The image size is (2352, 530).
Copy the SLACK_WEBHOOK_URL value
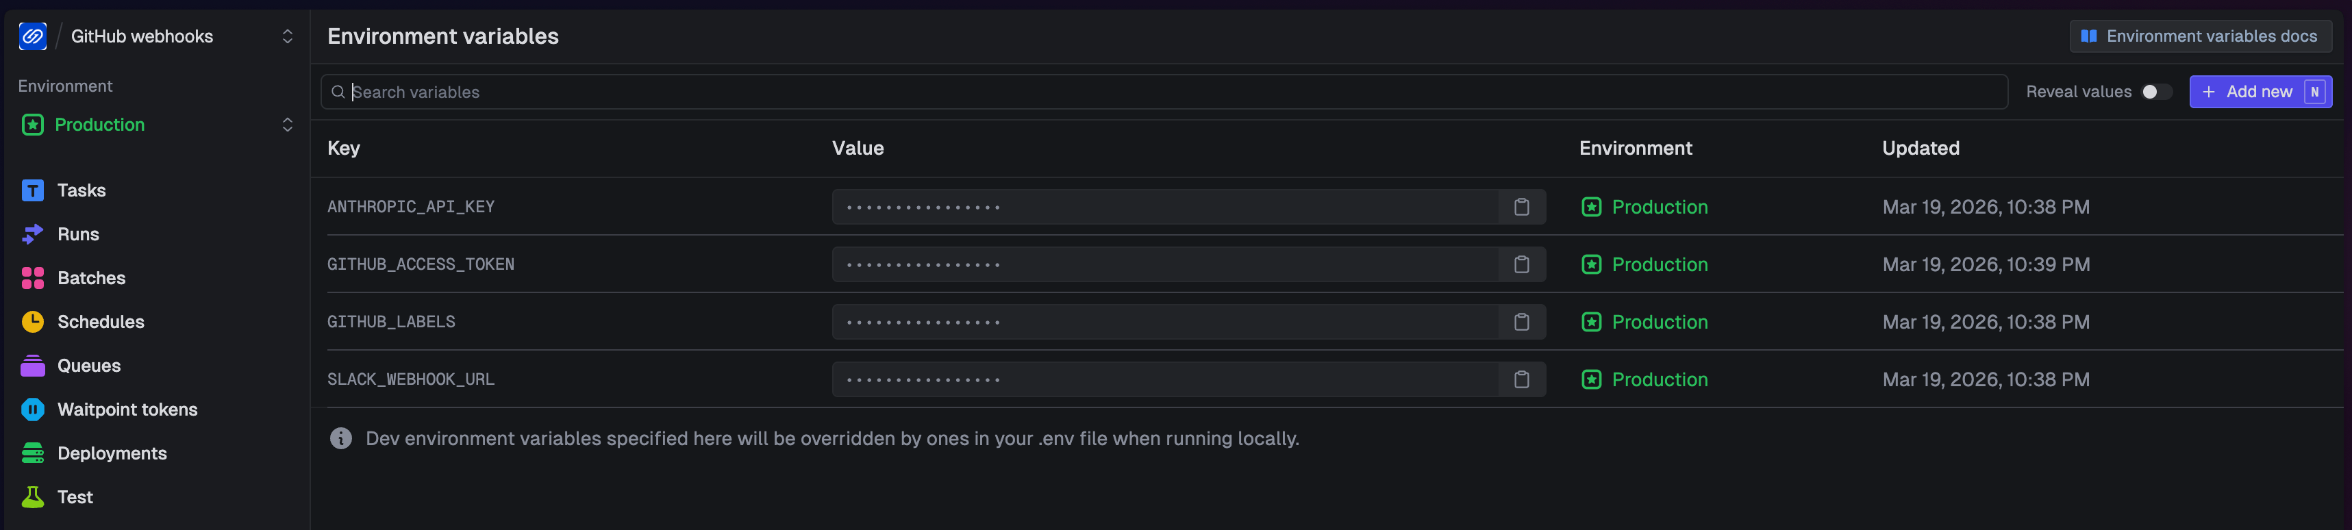tap(1521, 379)
